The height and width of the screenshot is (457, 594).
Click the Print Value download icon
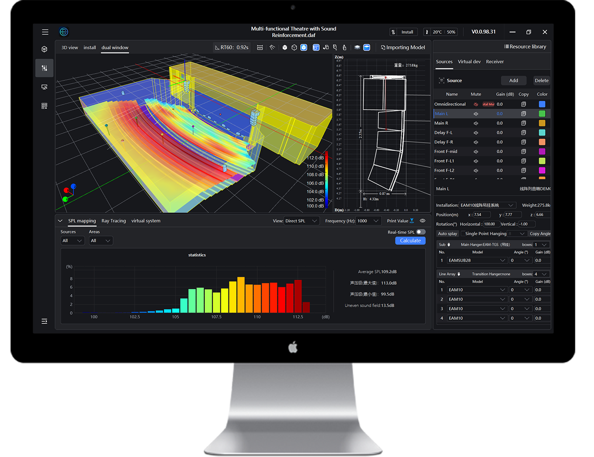pyautogui.click(x=412, y=221)
